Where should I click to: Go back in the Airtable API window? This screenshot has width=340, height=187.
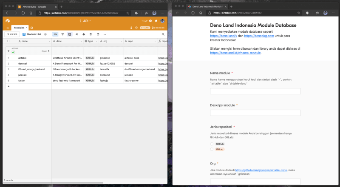click(8, 13)
